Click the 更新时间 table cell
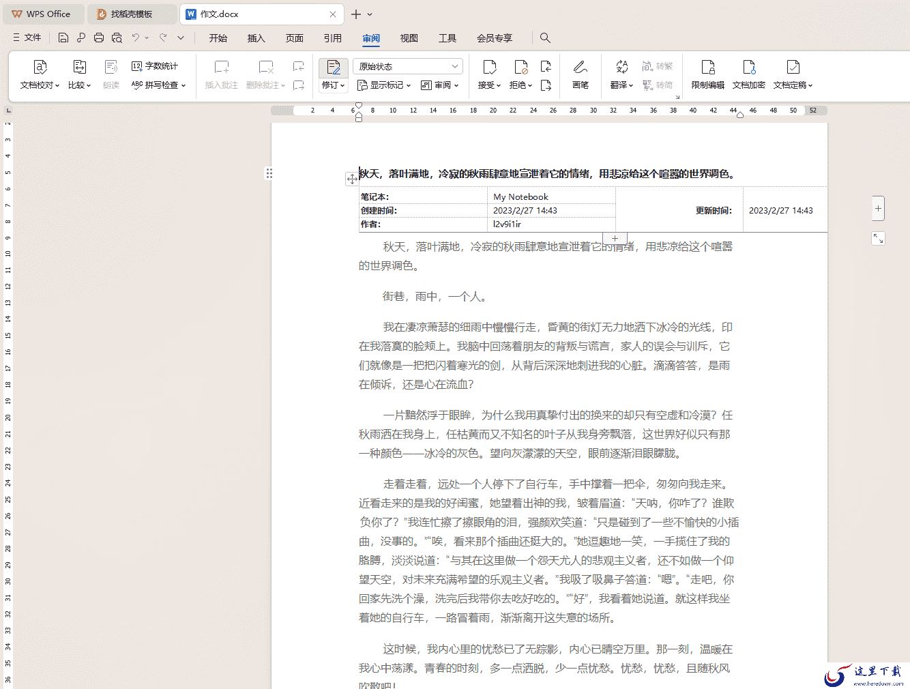 [679, 210]
